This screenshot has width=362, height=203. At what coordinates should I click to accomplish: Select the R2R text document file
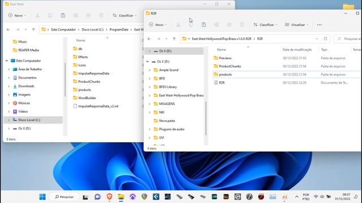(222, 83)
